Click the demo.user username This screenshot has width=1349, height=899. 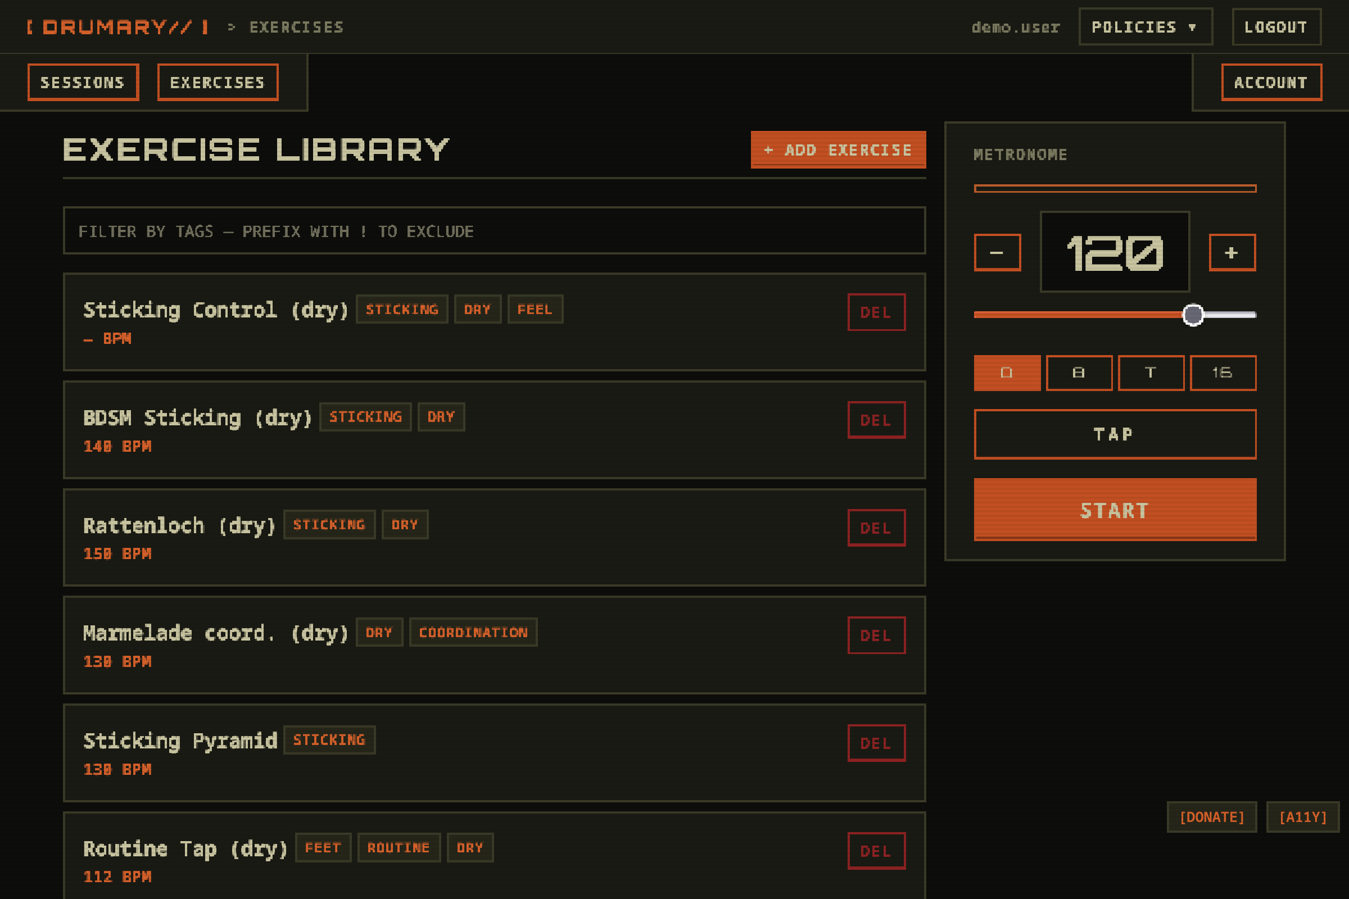1016,27
